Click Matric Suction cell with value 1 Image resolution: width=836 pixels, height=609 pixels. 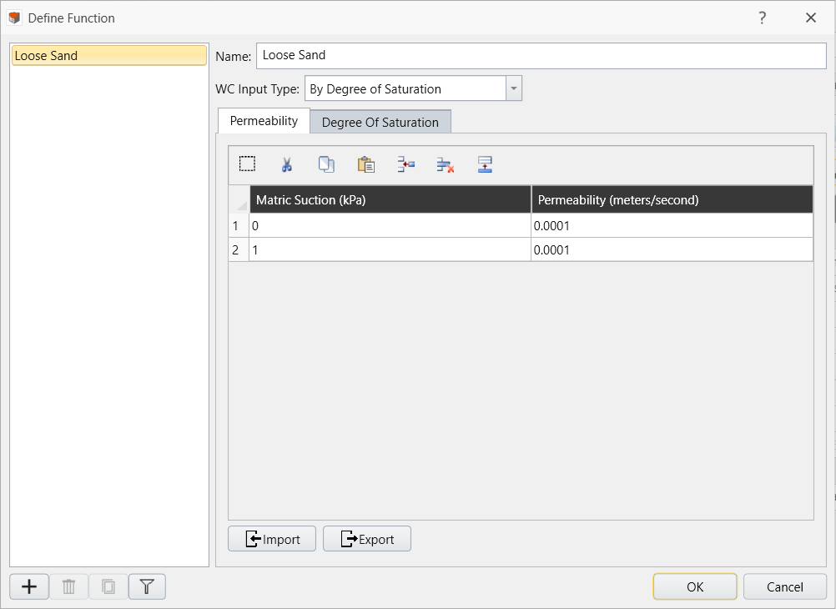[390, 249]
